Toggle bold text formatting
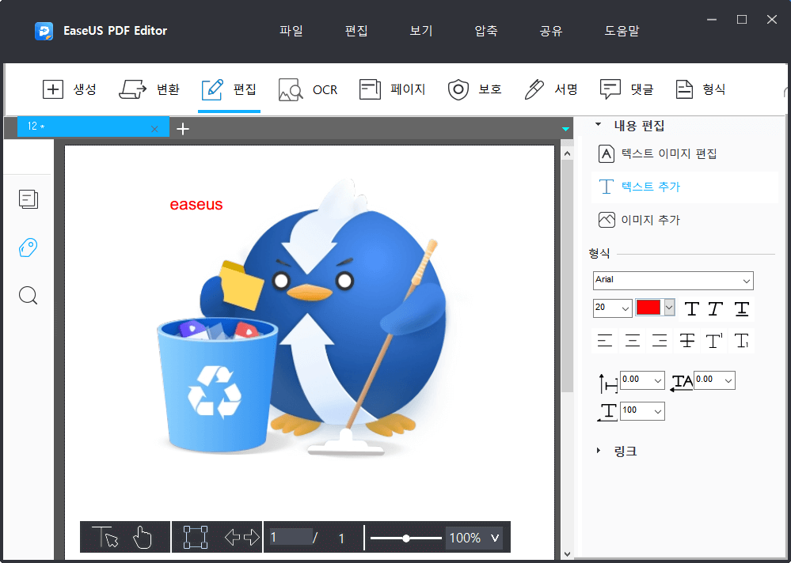The width and height of the screenshot is (791, 563). pos(691,309)
